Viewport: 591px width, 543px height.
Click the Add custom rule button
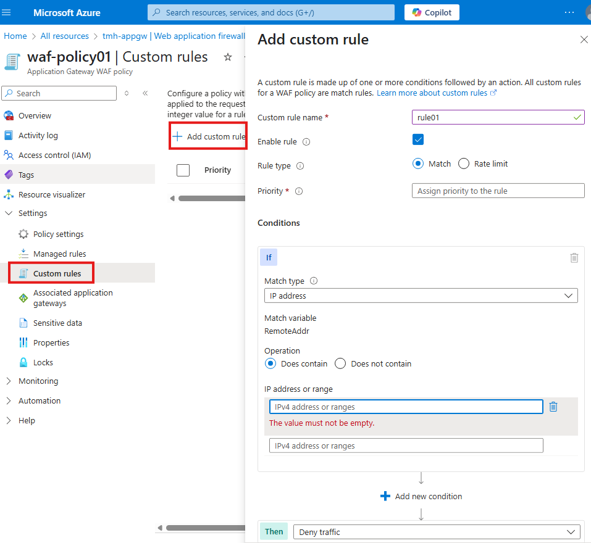point(209,136)
